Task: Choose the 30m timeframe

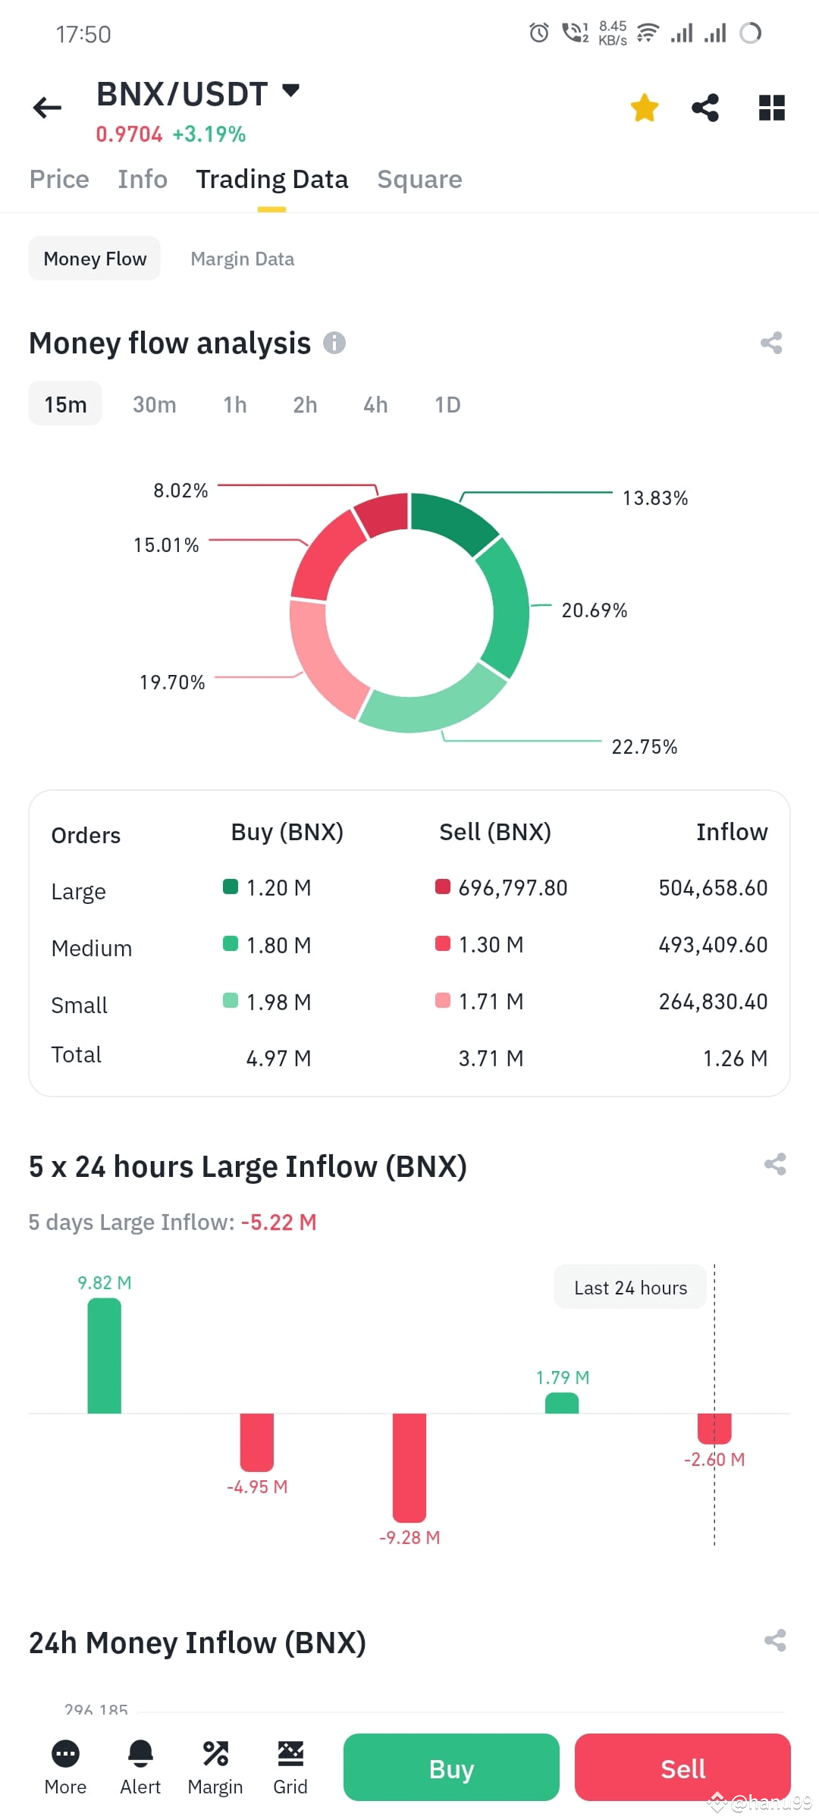Action: (x=155, y=404)
